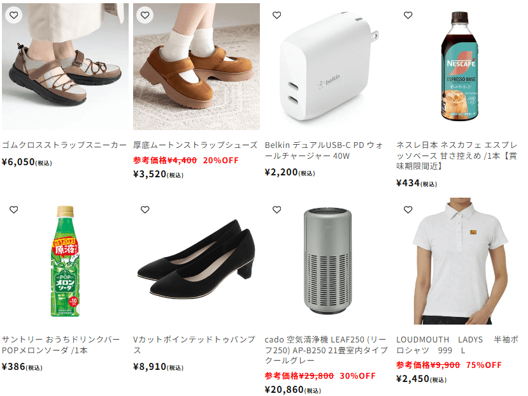528x396 pixels.
Task: View the brown mouton strap shoes photo
Action: (x=196, y=66)
